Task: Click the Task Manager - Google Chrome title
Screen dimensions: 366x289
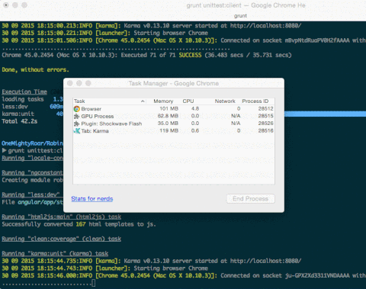Action: click(174, 83)
